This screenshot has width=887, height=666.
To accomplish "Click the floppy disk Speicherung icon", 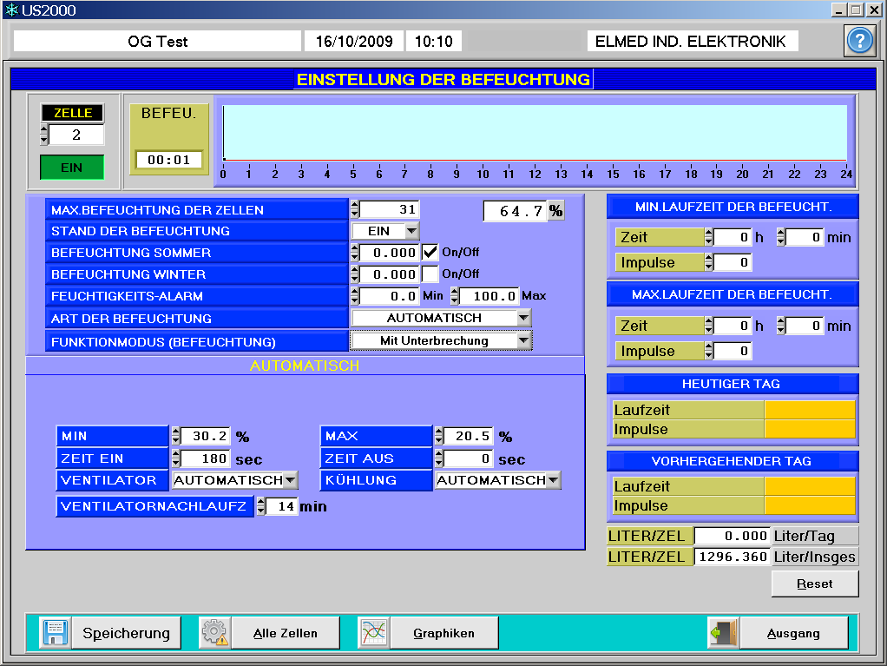I will (54, 633).
